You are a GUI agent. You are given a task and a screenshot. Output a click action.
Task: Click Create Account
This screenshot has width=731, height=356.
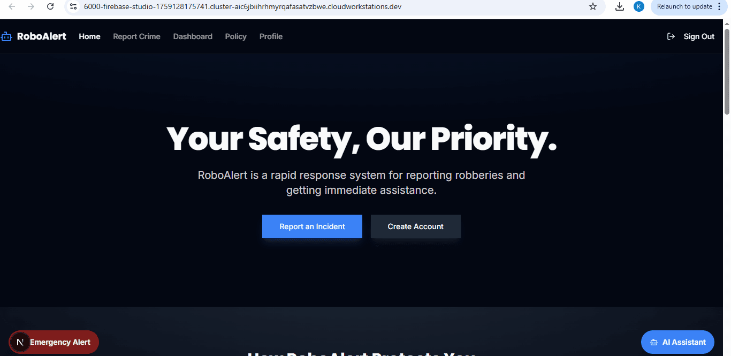point(415,226)
